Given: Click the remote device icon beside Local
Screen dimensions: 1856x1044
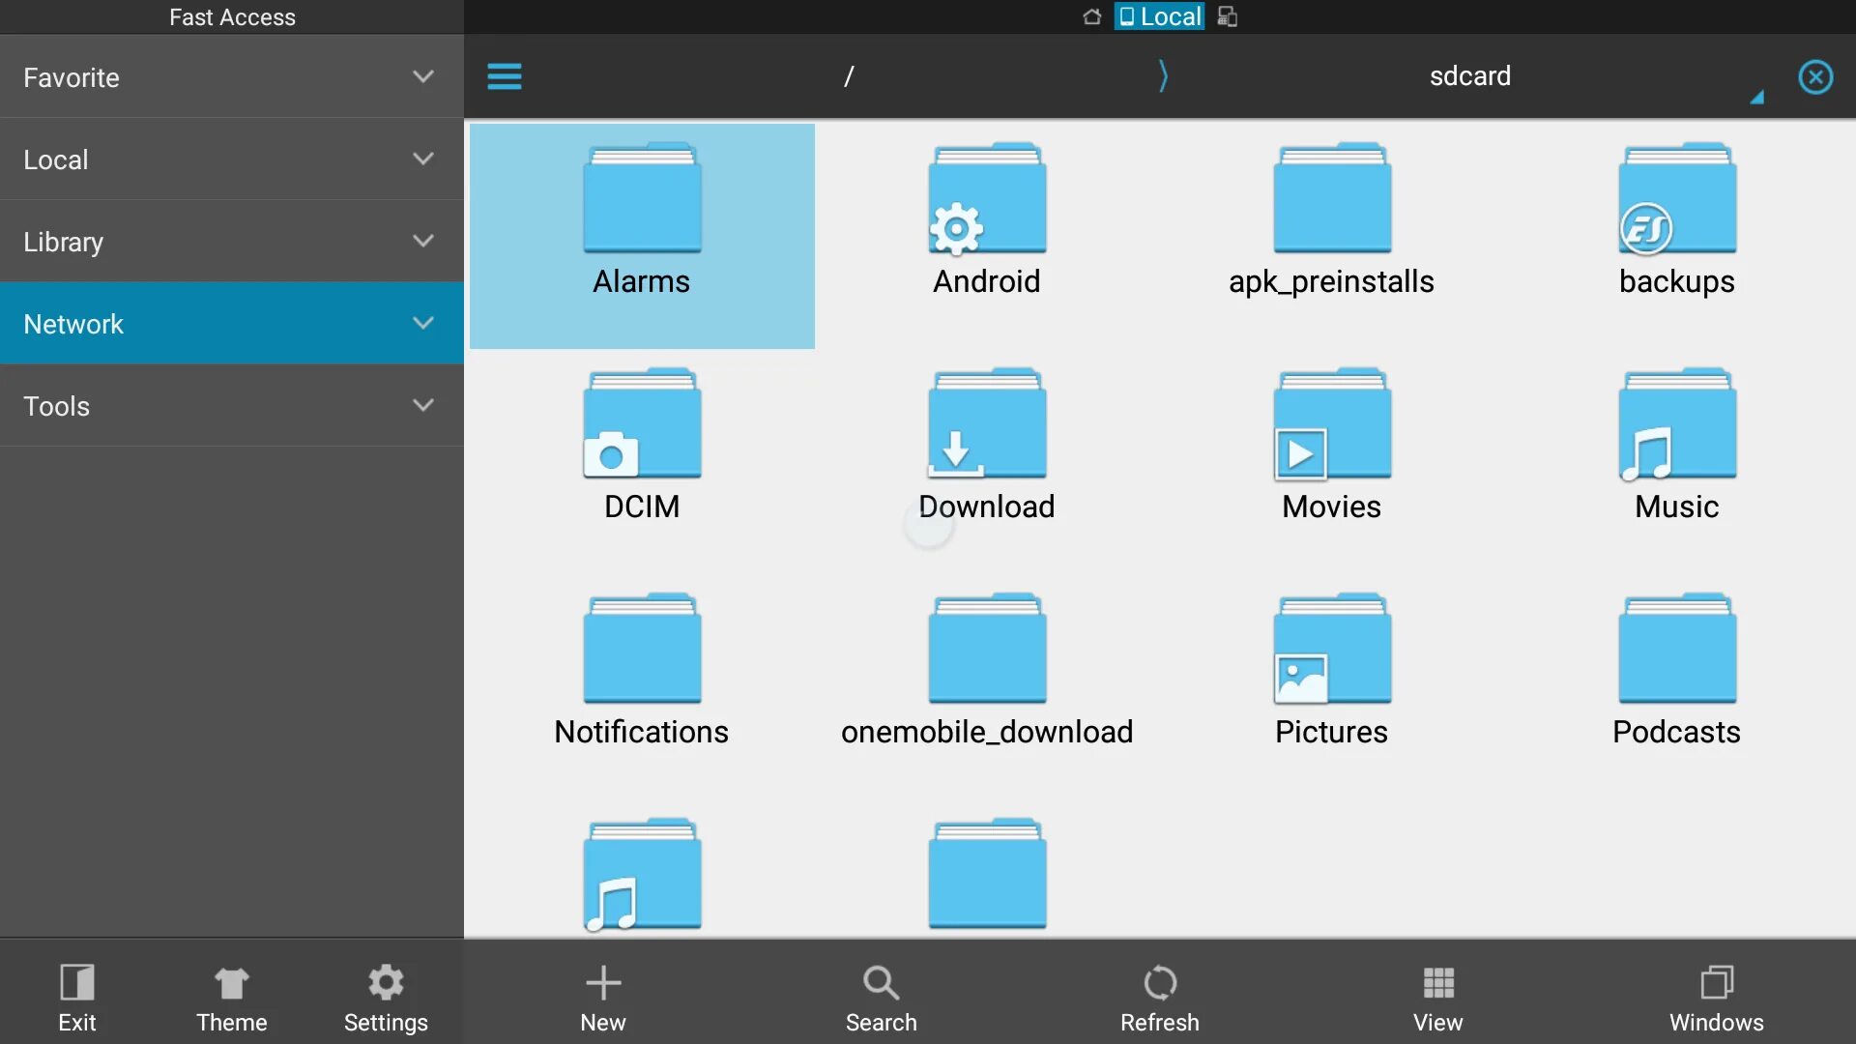Looking at the screenshot, I should pos(1227,16).
